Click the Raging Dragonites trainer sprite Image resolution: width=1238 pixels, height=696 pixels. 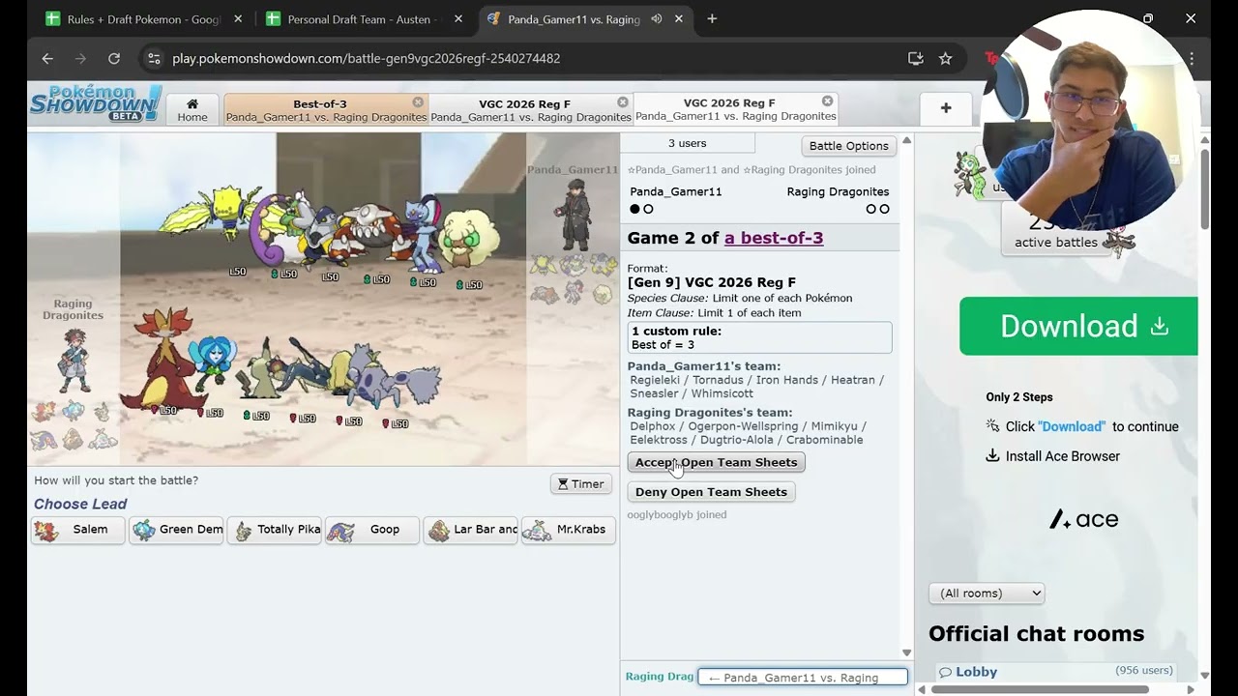[x=73, y=360]
